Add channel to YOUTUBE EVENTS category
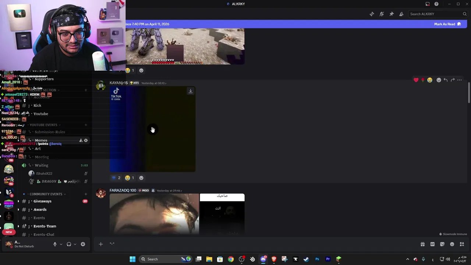This screenshot has height=265, width=471. pos(86,125)
